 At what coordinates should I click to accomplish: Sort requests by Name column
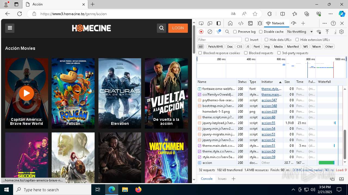tap(216, 82)
